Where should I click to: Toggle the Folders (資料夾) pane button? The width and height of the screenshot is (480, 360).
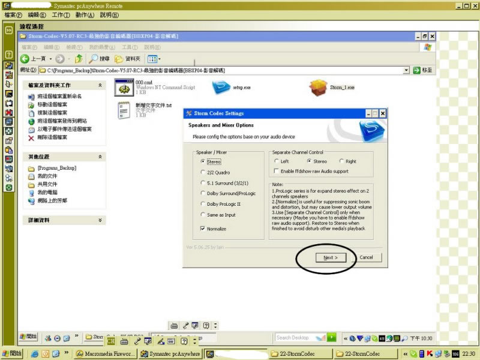point(127,59)
